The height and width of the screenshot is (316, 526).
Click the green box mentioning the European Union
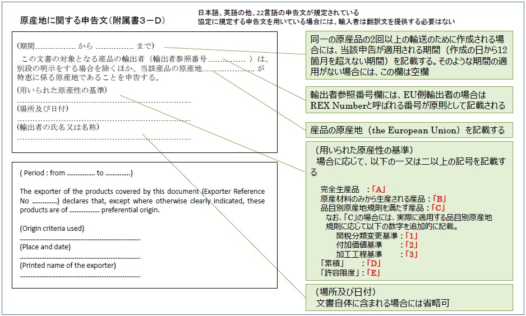(409, 130)
